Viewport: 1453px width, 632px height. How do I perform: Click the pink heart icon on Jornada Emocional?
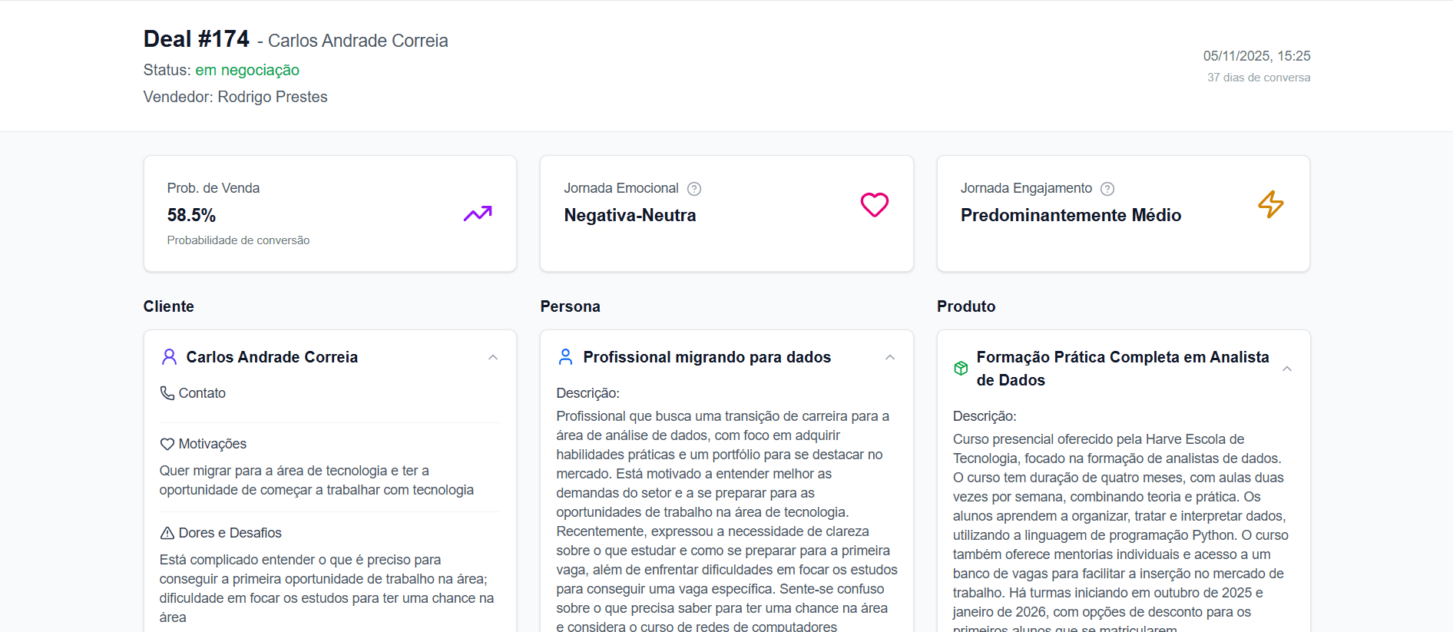(x=874, y=205)
